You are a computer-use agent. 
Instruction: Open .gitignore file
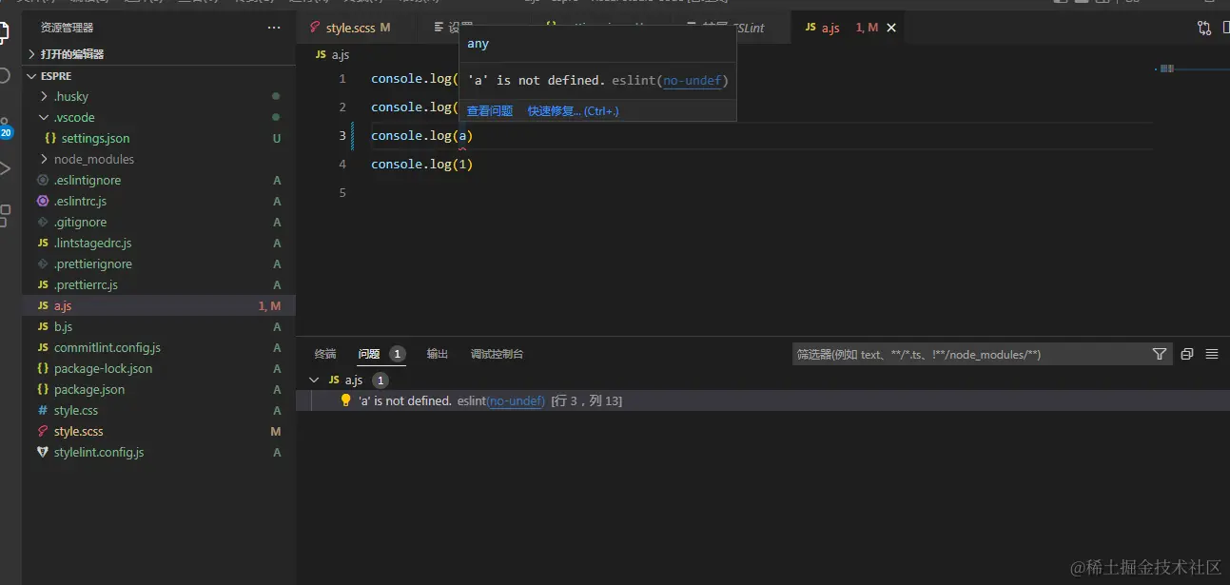(80, 222)
